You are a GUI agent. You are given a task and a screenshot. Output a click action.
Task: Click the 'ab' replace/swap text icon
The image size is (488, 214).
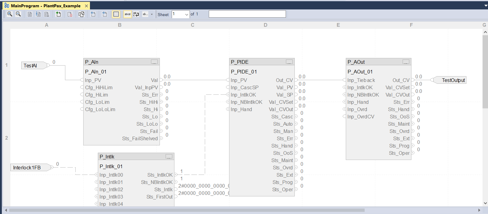coord(136,14)
